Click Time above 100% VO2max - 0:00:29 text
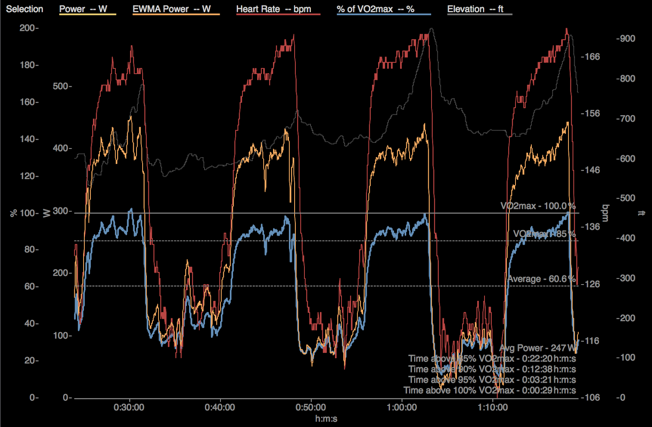Screen dimensions: 652x427 490,390
